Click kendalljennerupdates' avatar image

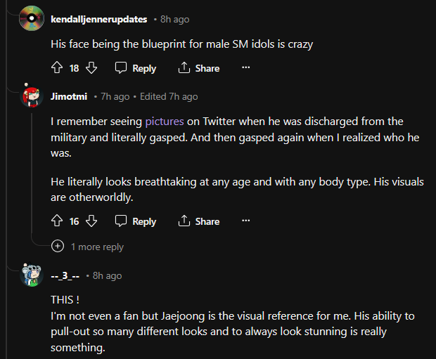click(31, 18)
